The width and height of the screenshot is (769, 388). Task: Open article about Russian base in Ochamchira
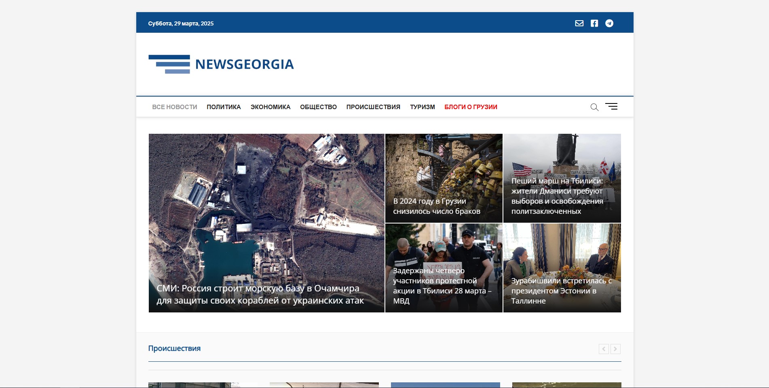click(260, 294)
